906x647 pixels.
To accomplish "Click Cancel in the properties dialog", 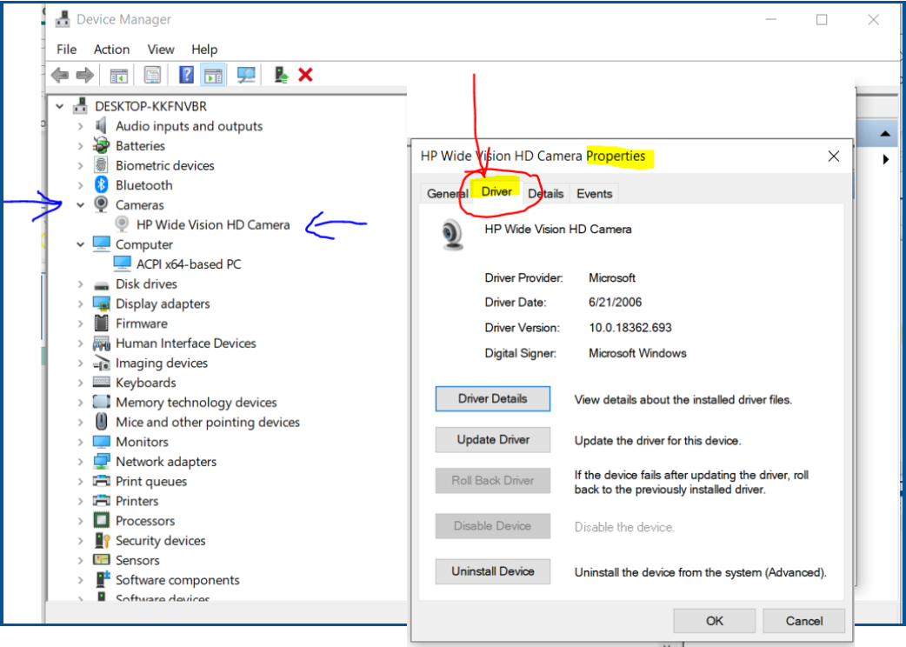I will [803, 620].
